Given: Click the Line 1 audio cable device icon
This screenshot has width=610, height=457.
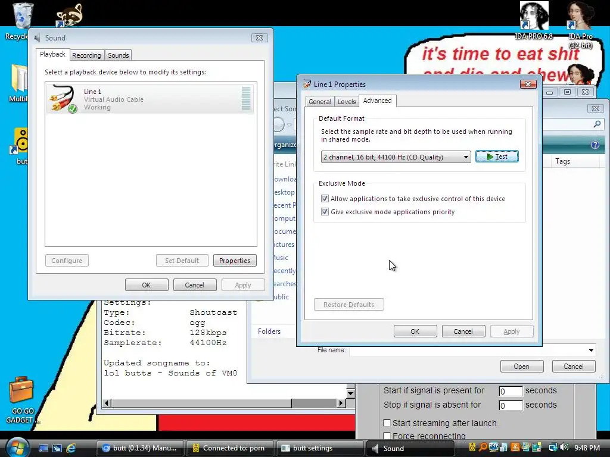Looking at the screenshot, I should [63, 99].
